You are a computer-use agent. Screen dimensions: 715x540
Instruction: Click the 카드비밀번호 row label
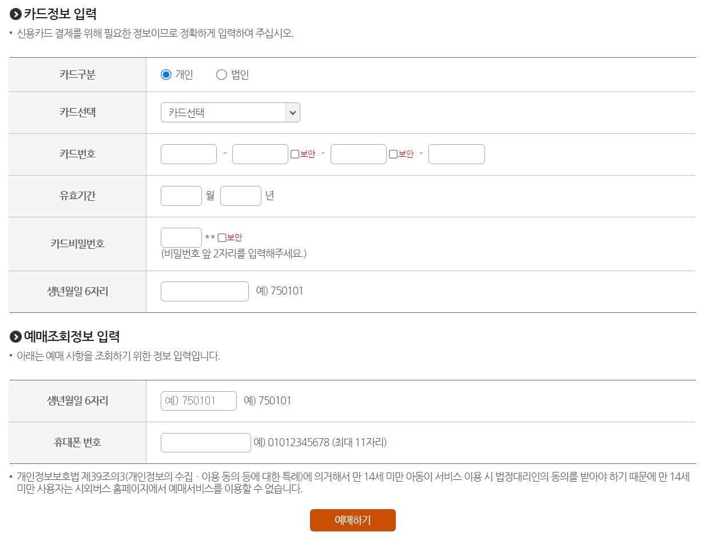(x=77, y=243)
